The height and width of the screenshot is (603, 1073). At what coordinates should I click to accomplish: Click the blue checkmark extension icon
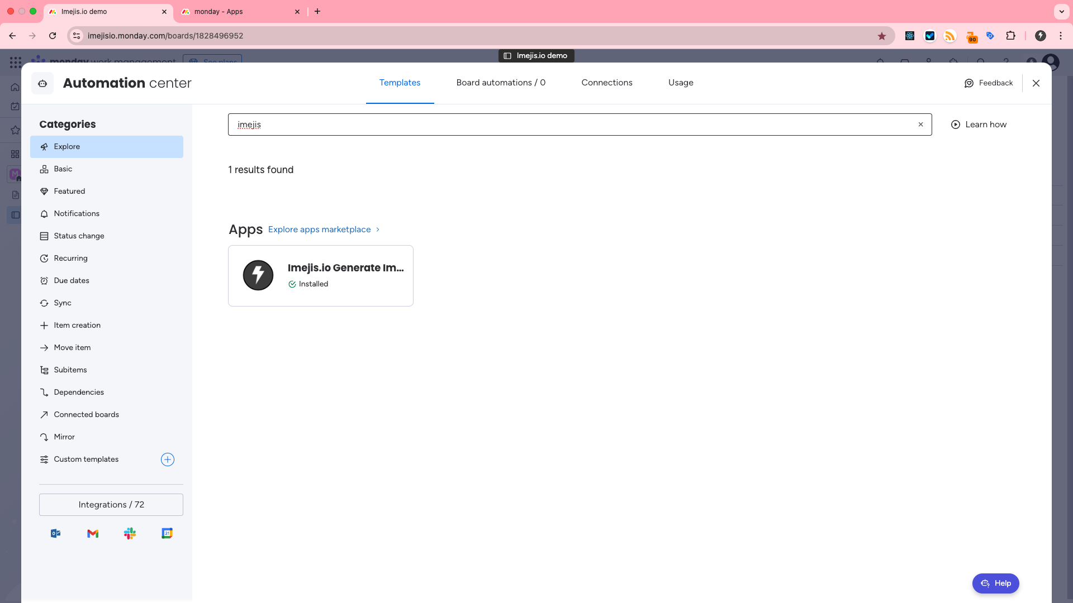pyautogui.click(x=930, y=36)
